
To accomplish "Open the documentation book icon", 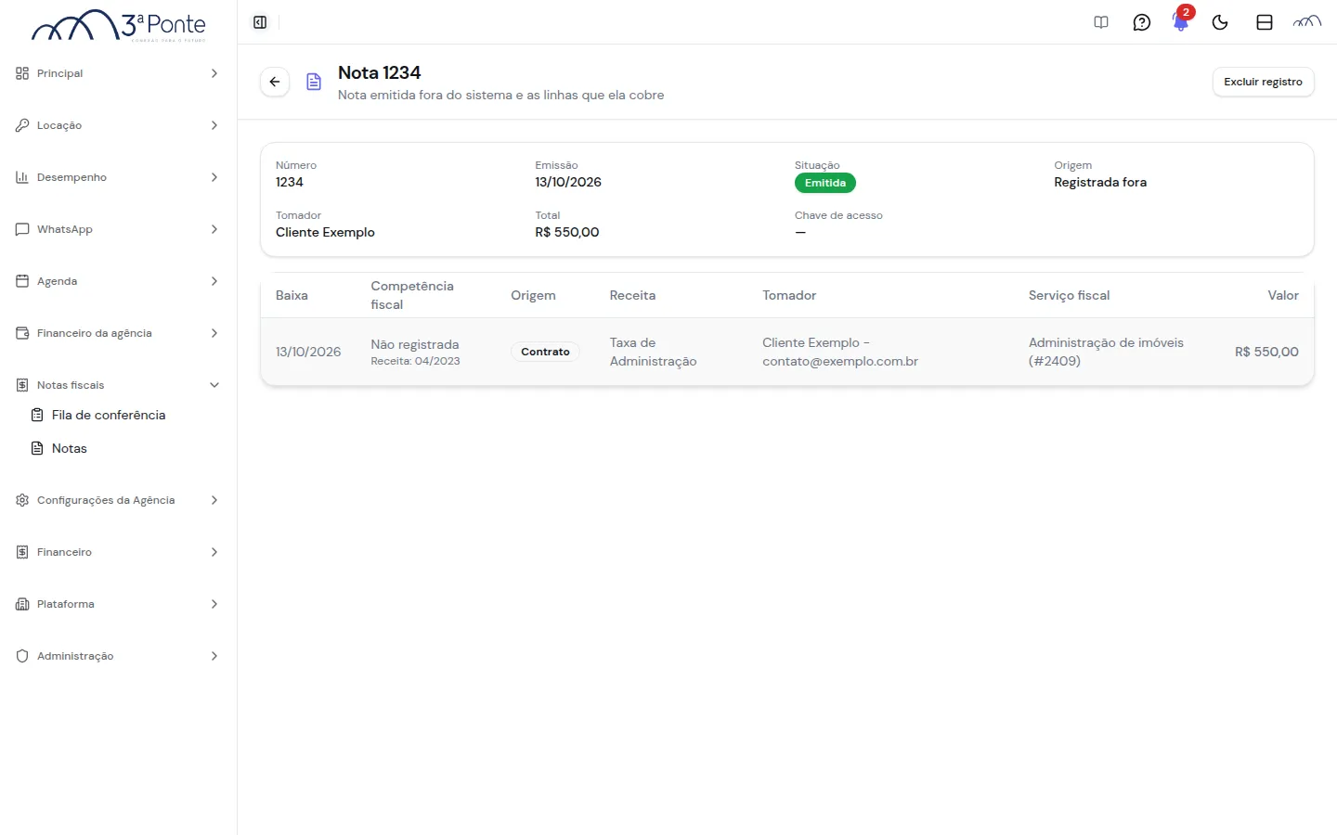I will pyautogui.click(x=1101, y=22).
